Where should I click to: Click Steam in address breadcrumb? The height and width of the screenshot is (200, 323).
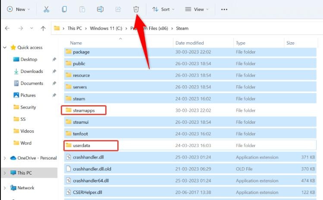click(182, 28)
